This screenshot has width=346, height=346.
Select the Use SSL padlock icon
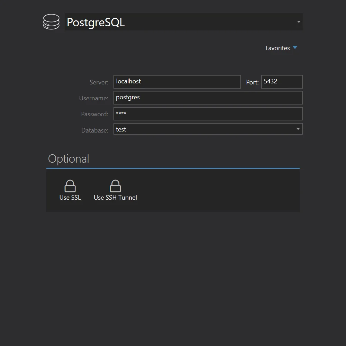[x=70, y=186]
